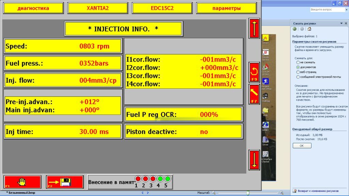This screenshot has width=349, height=196.
Task: Click the home icon in the task pane
Action: 309,29
